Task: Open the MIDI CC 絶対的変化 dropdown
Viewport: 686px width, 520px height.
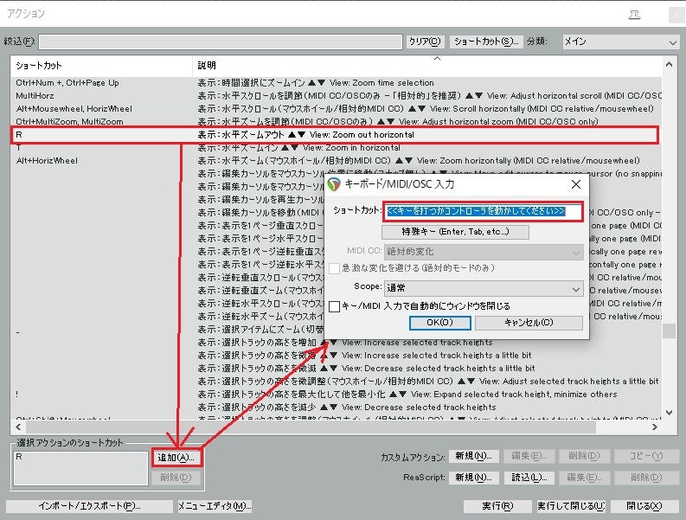Action: 484,252
